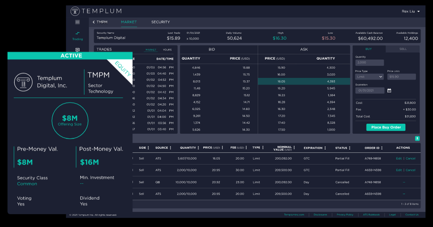Image resolution: width=433 pixels, height=227 pixels.
Task: Select the bid row priced 14.30
Action: pyautogui.click(x=219, y=129)
